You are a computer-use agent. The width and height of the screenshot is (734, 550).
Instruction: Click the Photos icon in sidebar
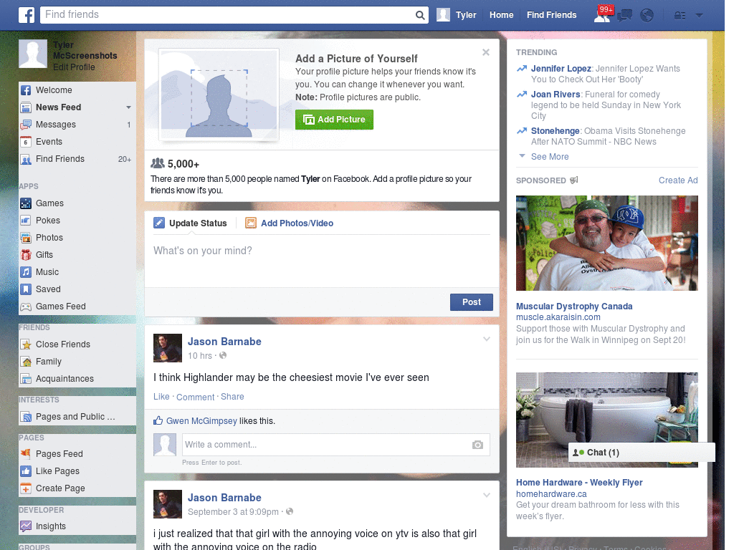point(26,238)
